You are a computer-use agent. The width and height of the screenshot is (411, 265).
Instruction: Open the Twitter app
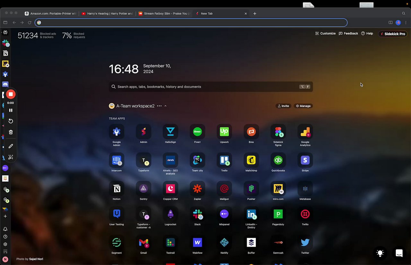point(305,243)
